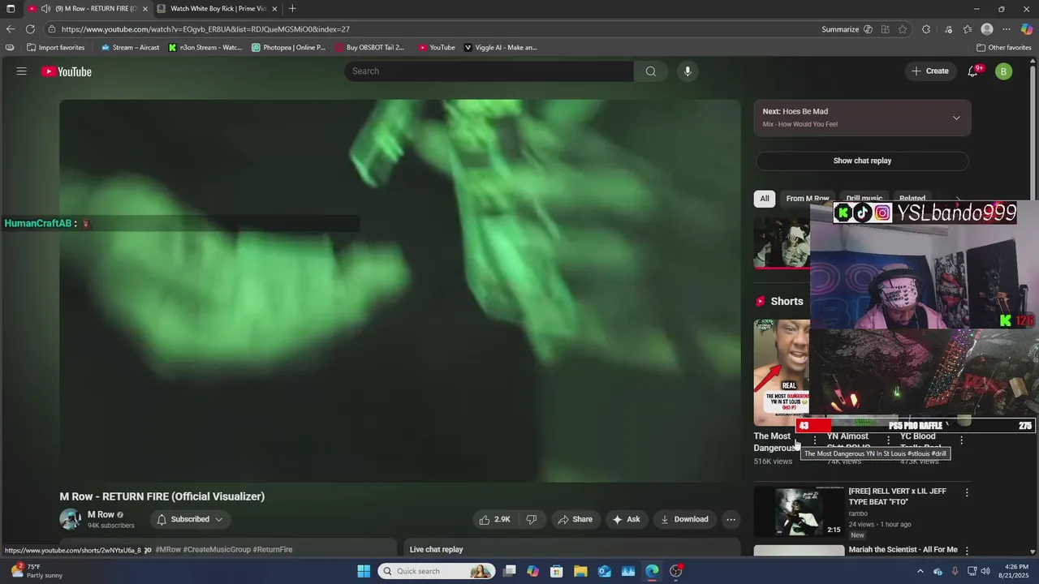Image resolution: width=1039 pixels, height=584 pixels.
Task: Open File Explorer from taskbar
Action: (x=580, y=571)
